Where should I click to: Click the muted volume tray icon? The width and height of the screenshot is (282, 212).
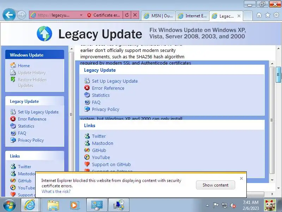[x=233, y=205]
